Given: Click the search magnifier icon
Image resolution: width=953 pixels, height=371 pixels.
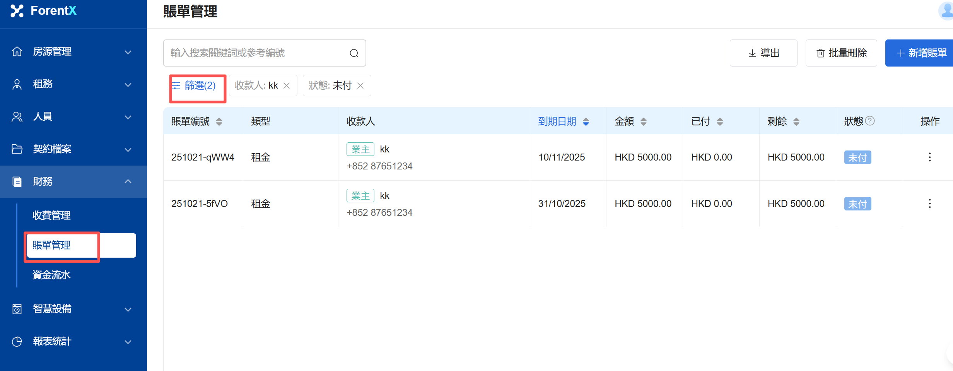Looking at the screenshot, I should tap(354, 53).
